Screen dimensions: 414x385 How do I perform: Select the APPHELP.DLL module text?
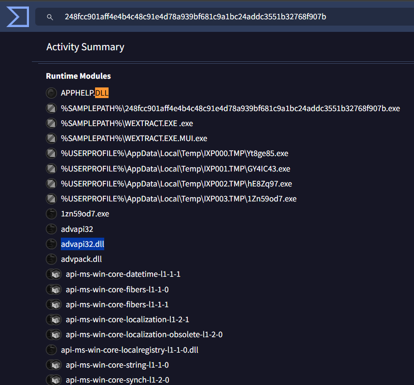coord(85,93)
